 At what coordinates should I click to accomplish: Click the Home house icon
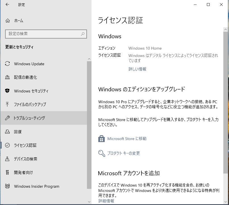click(x=7, y=20)
